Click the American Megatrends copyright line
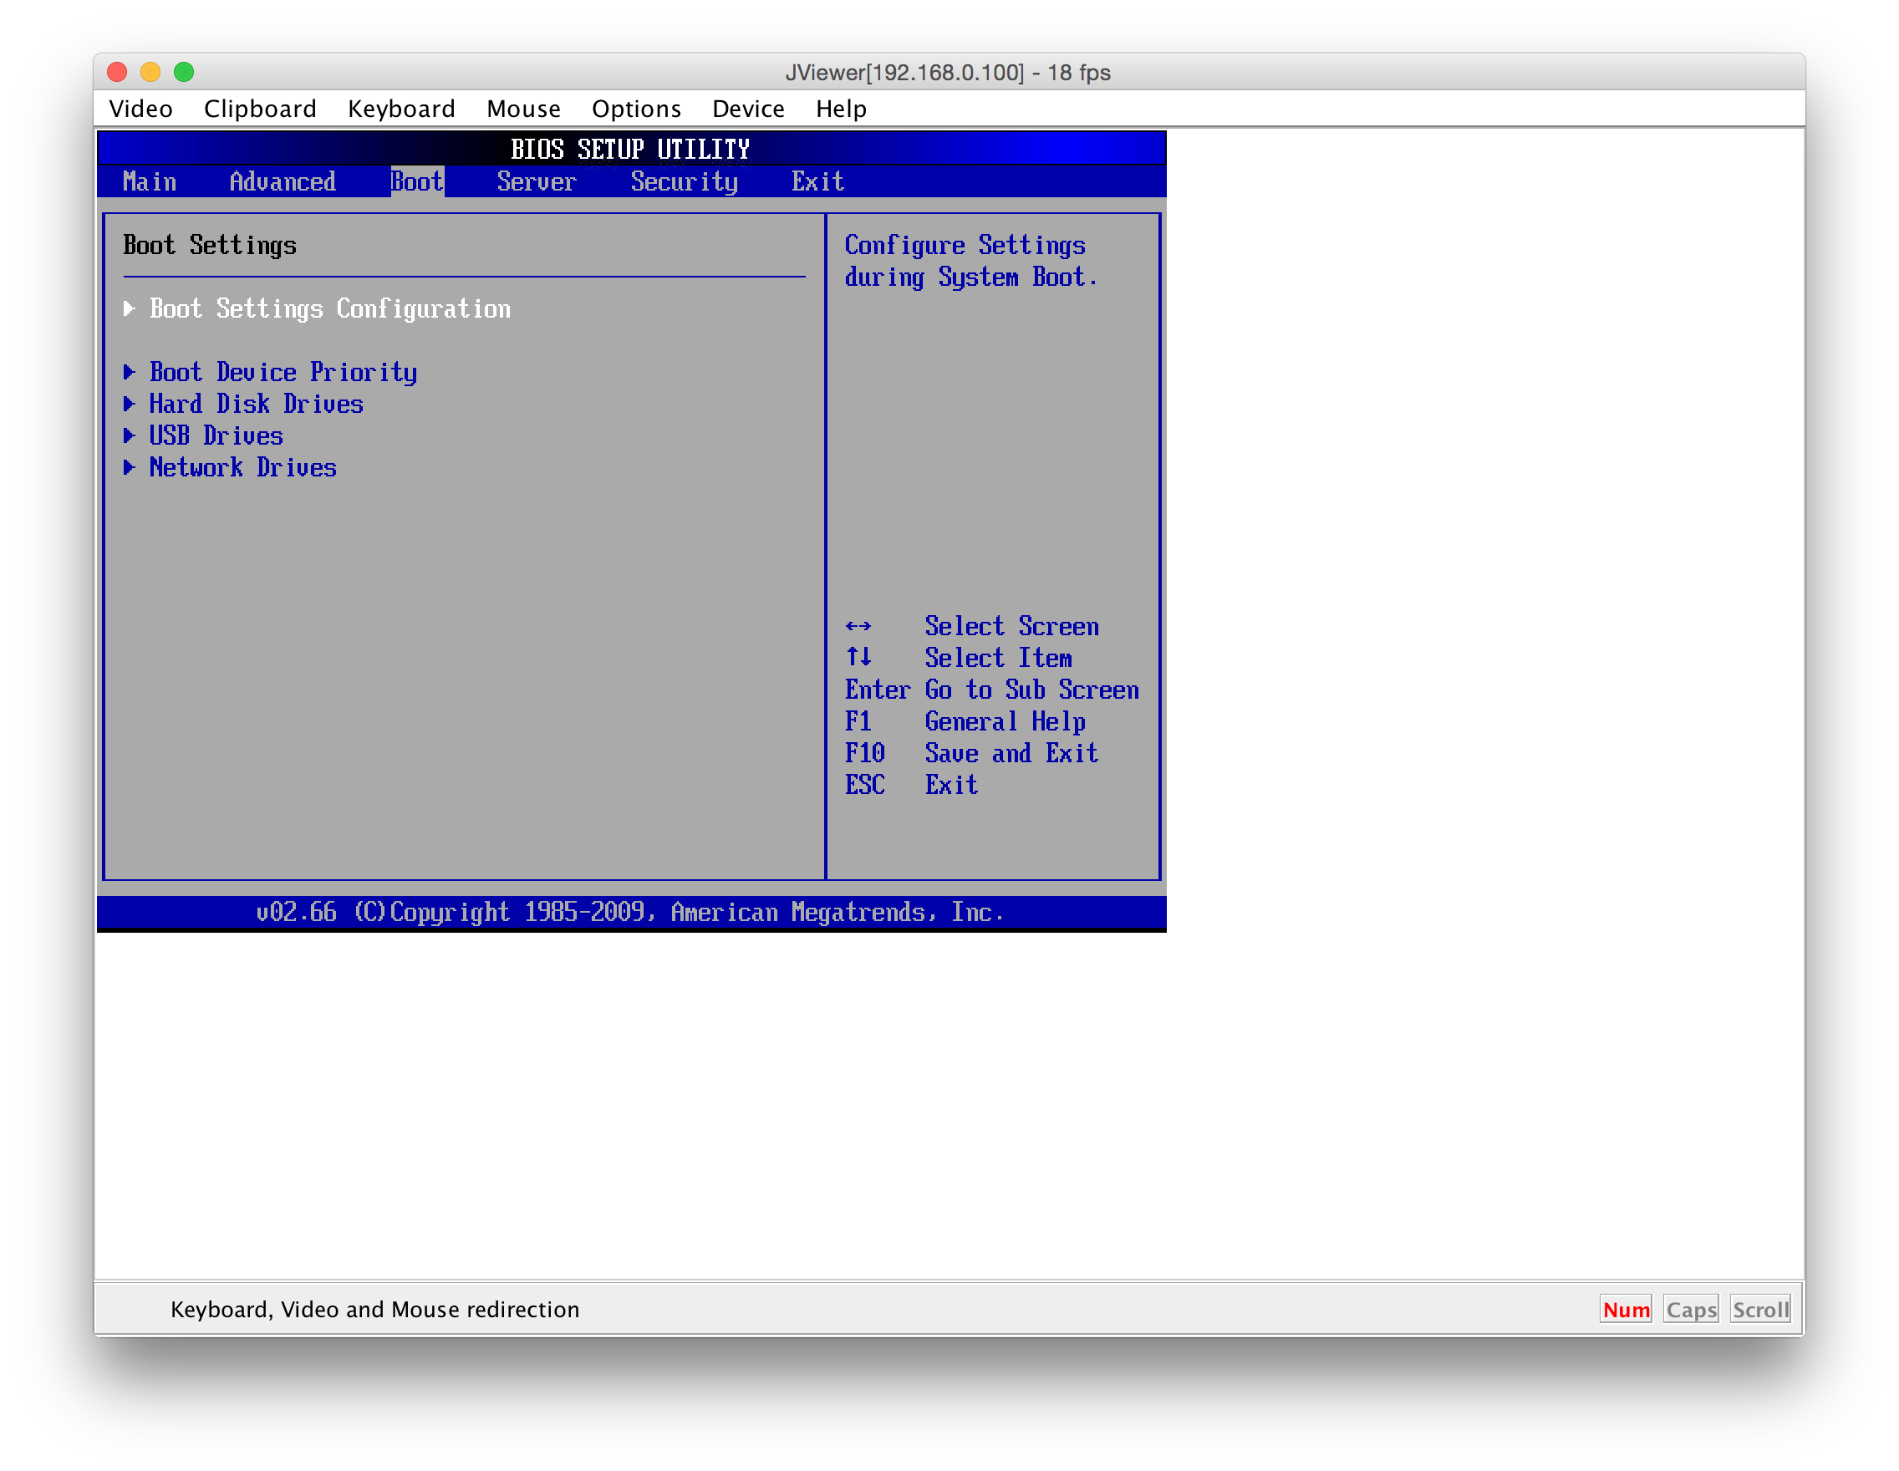 630,912
